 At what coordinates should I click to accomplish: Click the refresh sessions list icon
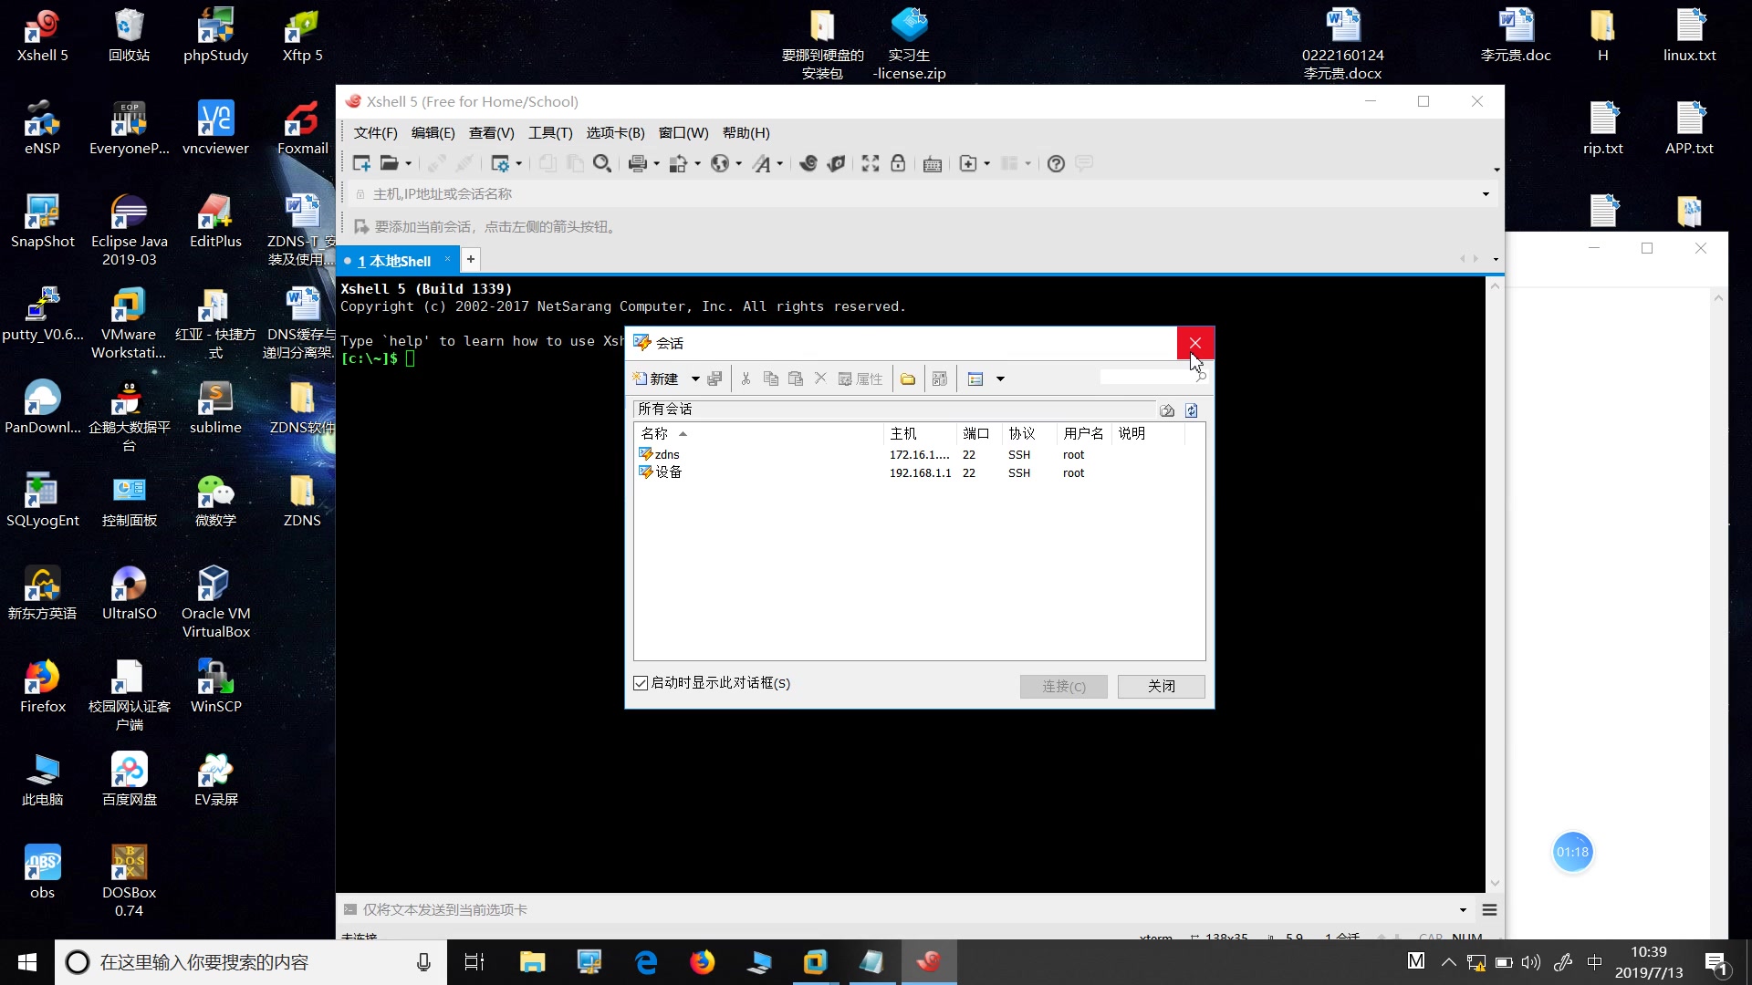(x=1192, y=410)
